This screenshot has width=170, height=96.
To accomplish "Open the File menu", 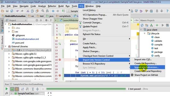I will 3,6.
